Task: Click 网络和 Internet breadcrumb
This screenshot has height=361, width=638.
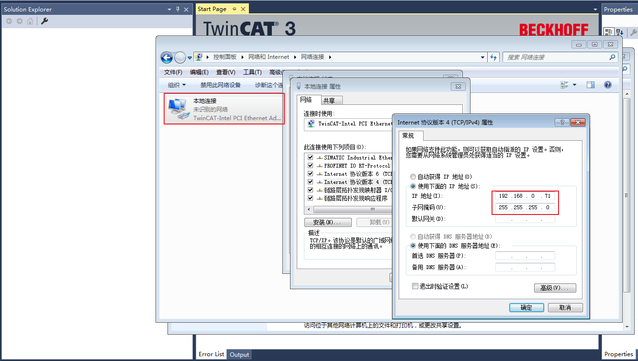Action: pyautogui.click(x=269, y=57)
